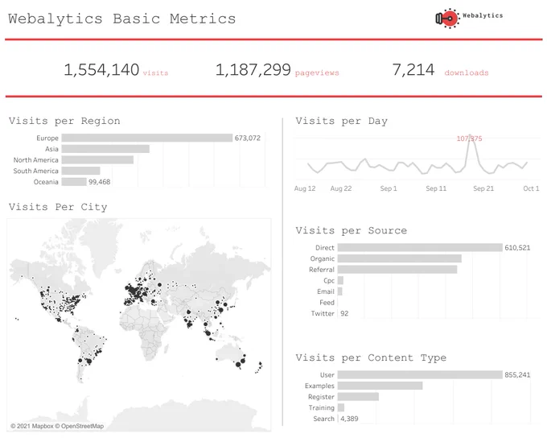Select the South America region bar
This screenshot has width=547, height=438.
(x=81, y=171)
